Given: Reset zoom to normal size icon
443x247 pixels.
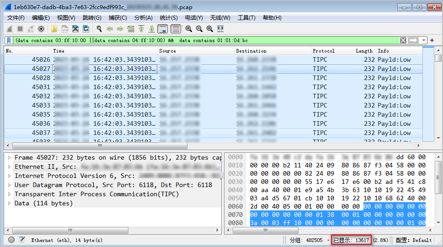Looking at the screenshot, I should [x=210, y=29].
